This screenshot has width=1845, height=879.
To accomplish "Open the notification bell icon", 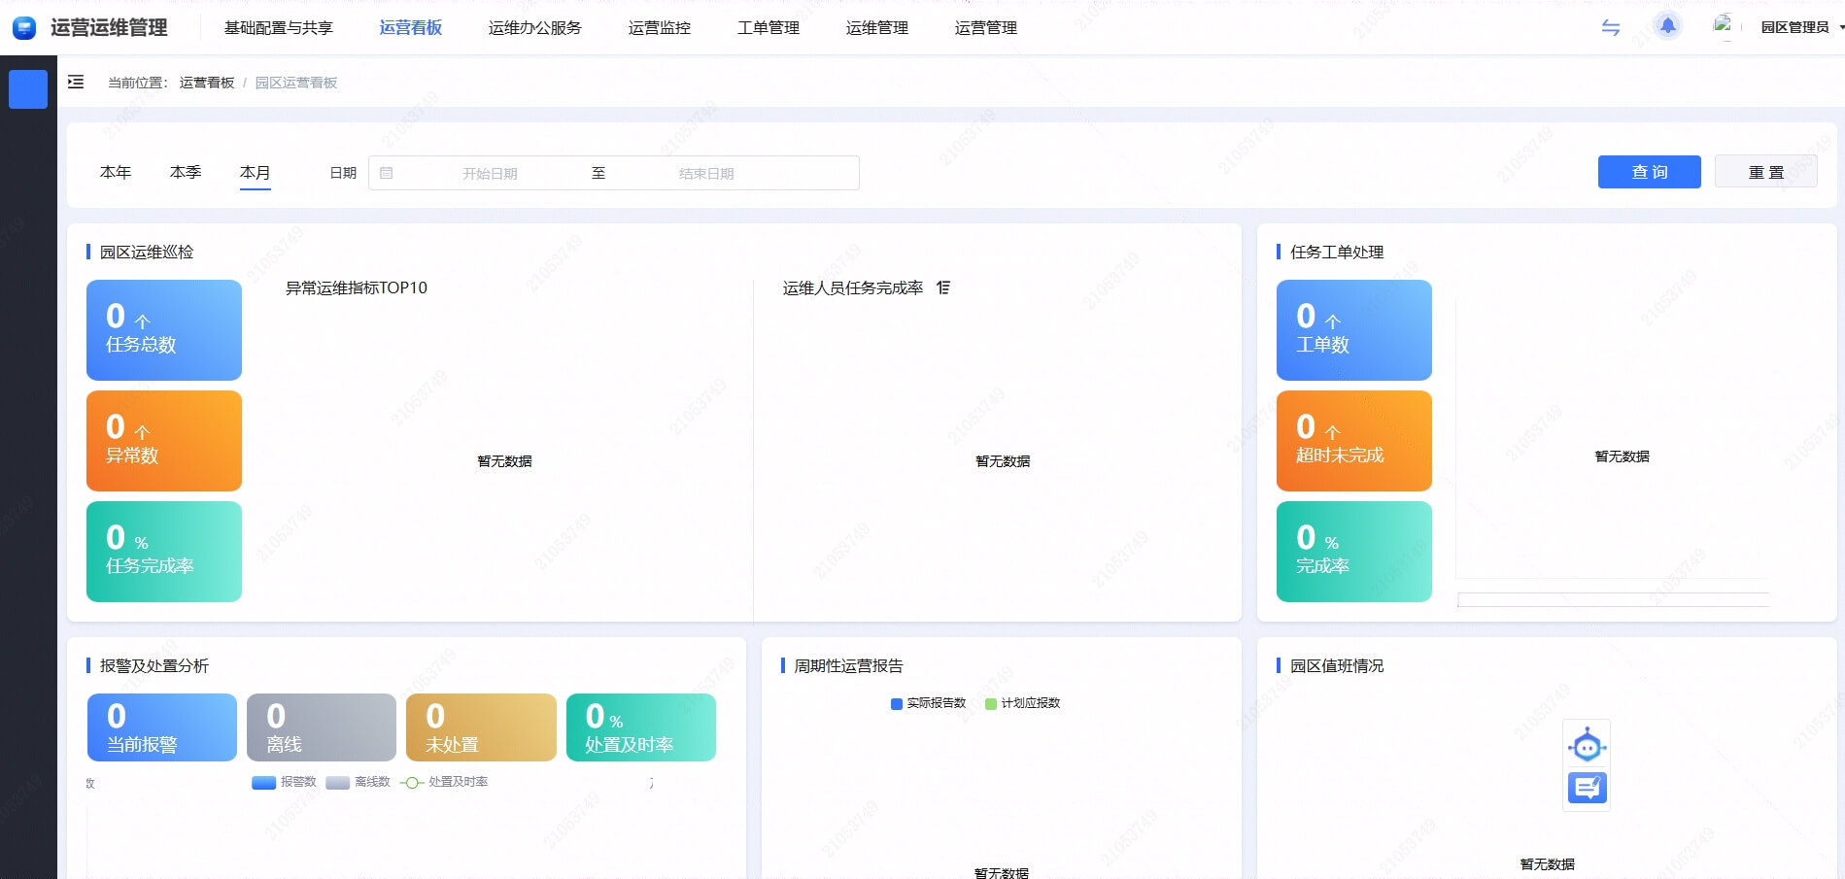I will point(1668,26).
